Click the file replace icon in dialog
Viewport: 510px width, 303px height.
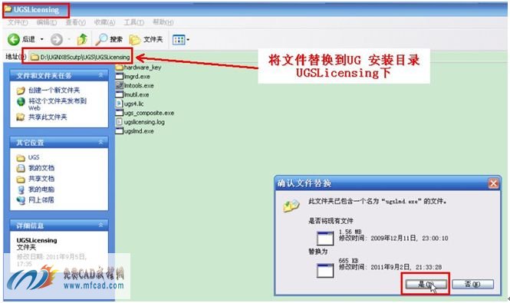click(x=291, y=206)
